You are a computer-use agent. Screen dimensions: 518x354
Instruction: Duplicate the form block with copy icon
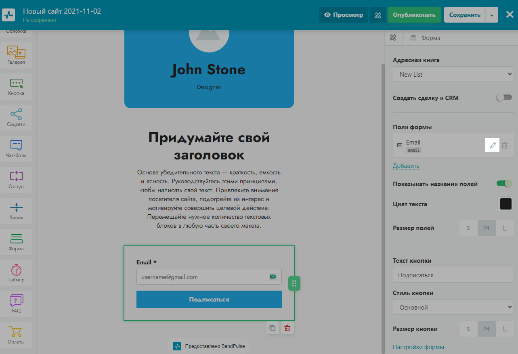click(x=273, y=328)
